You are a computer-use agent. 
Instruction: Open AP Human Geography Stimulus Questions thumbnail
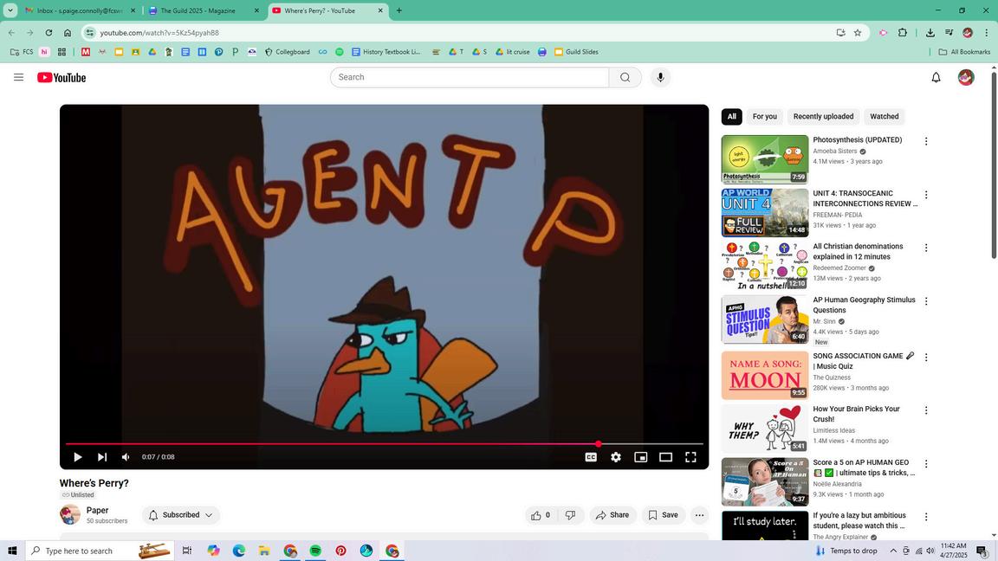tap(764, 319)
